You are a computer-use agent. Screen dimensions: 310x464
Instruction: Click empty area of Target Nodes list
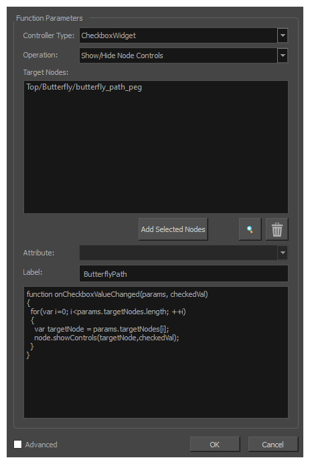click(156, 154)
